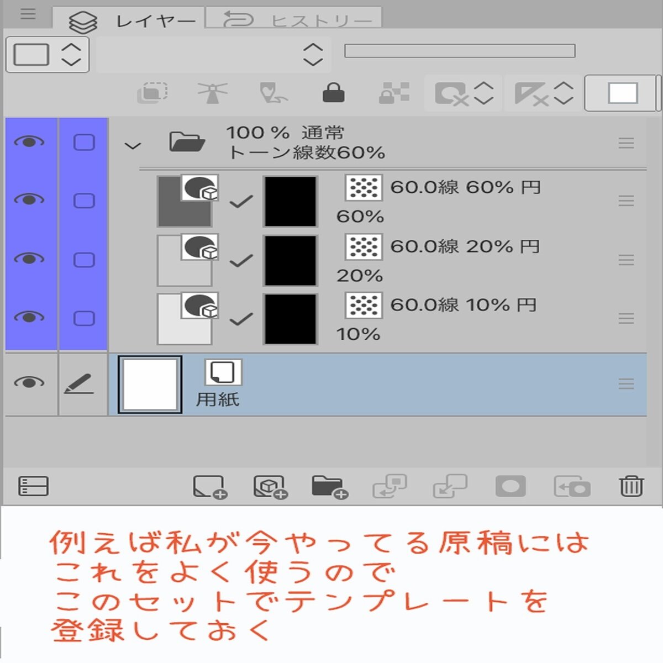Screen dimensions: 663x663
Task: Select the 10% layer color thumbnail
Action: [185, 319]
